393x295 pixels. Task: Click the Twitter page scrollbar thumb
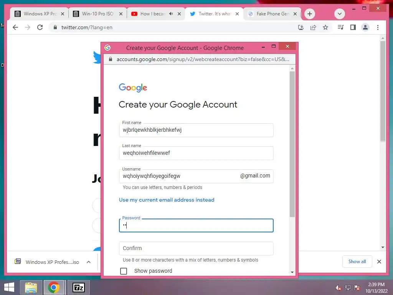[383, 91]
